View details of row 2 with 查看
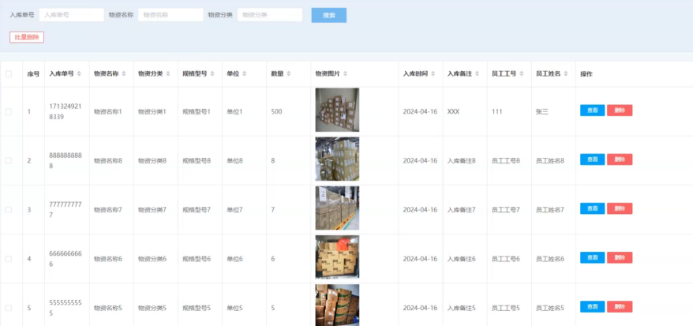 (592, 159)
